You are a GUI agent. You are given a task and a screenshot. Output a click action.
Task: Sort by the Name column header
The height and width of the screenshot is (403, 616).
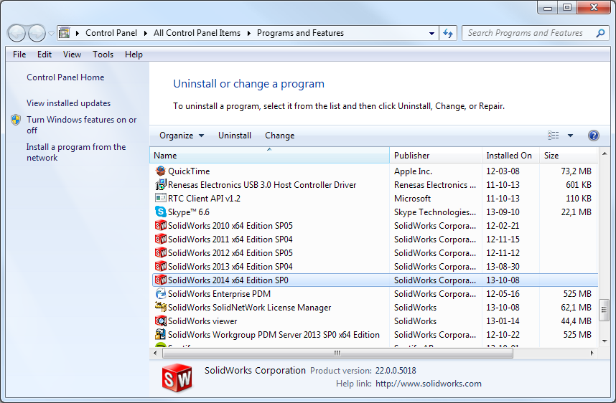pos(269,156)
